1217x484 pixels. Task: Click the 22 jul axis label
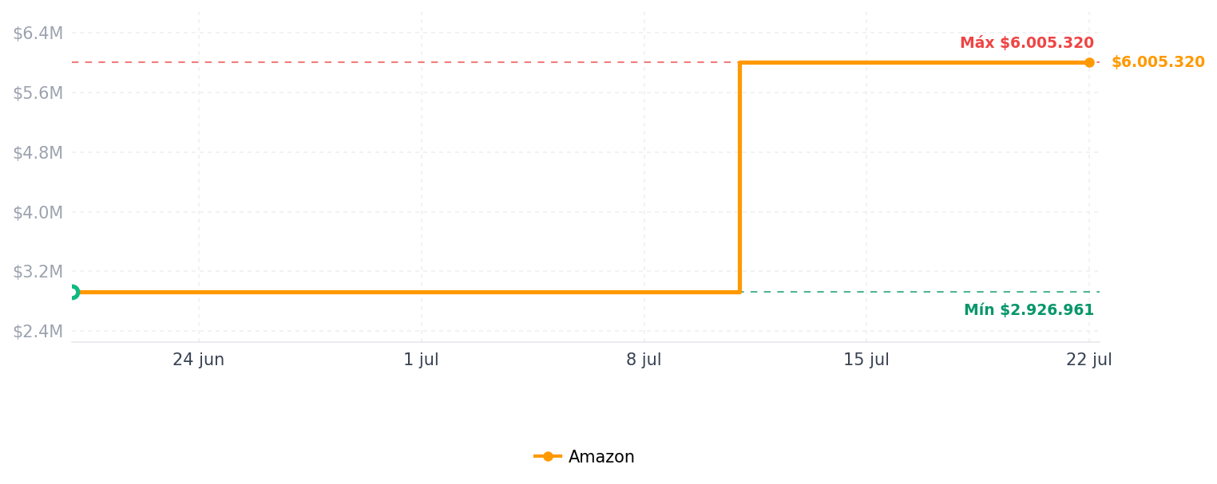click(1089, 360)
